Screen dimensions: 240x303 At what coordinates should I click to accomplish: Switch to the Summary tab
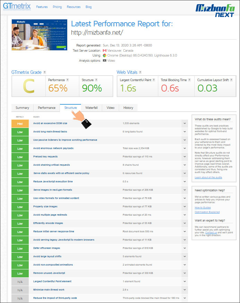click(23, 107)
